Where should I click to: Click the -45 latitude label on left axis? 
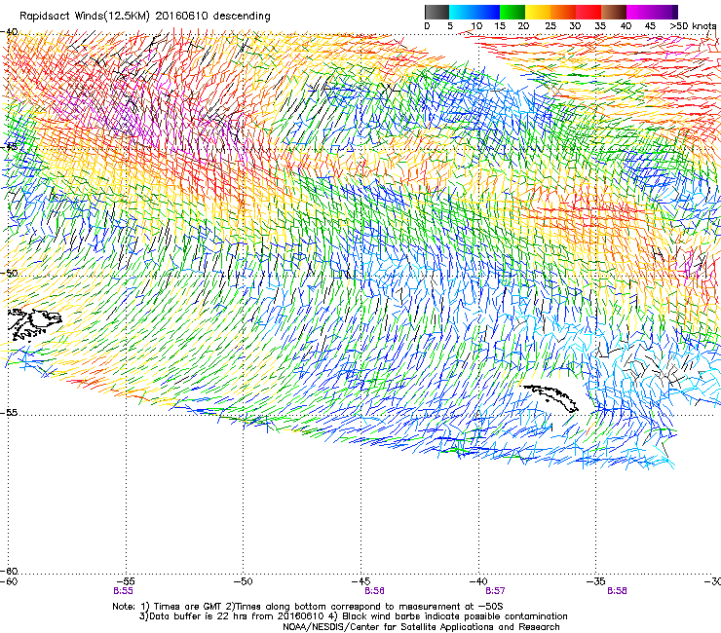[9, 147]
